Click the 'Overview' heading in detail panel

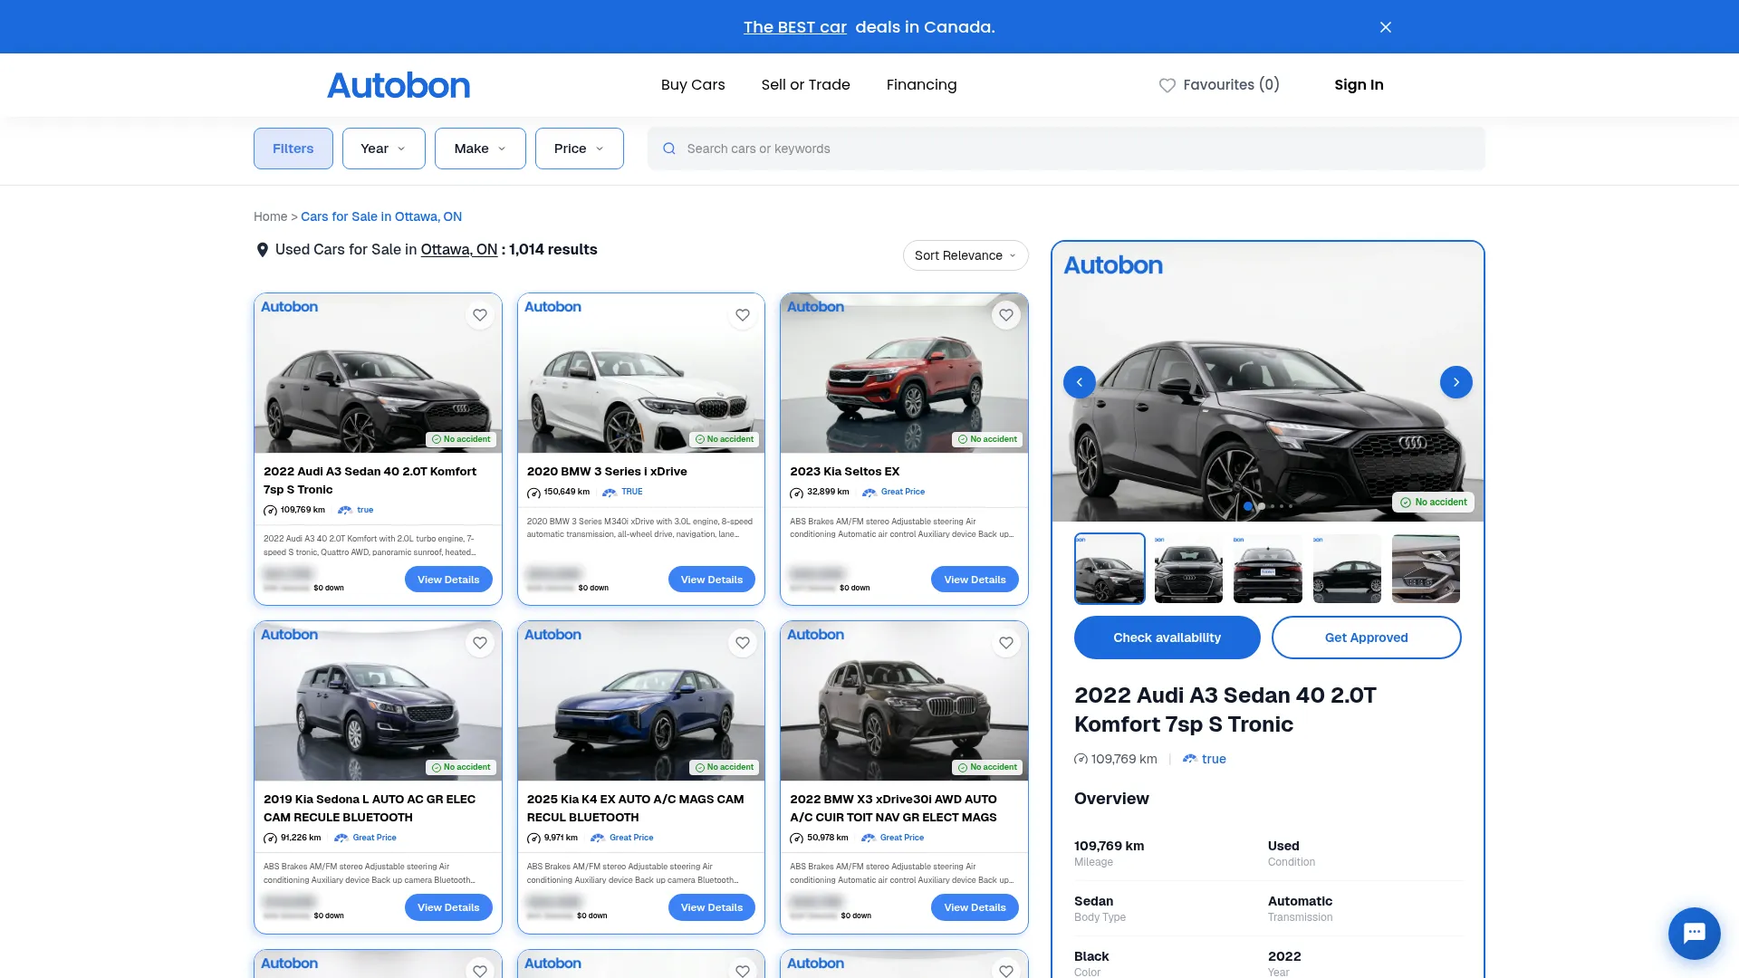click(1111, 799)
